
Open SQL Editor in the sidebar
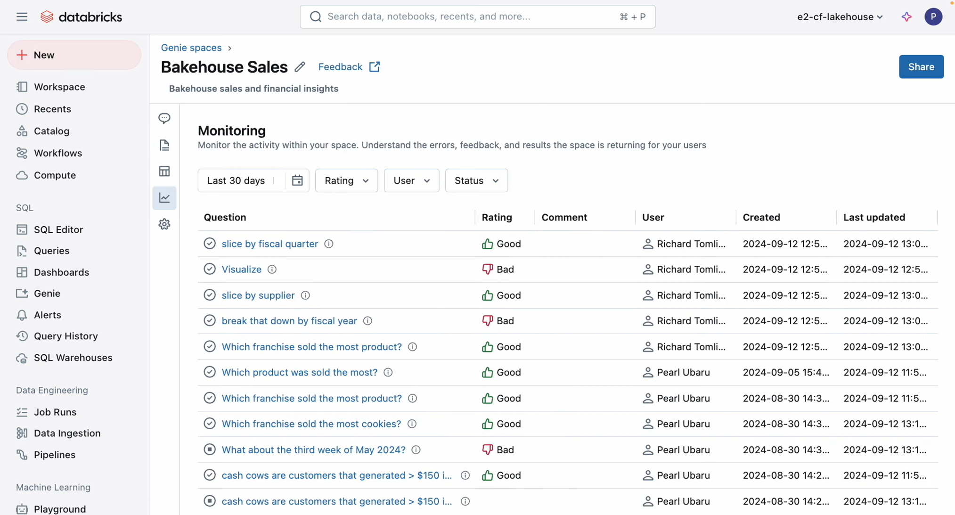(58, 229)
